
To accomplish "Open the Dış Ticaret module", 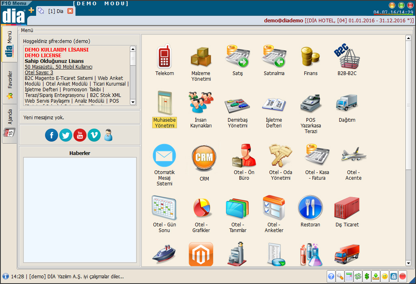I will pyautogui.click(x=347, y=212).
